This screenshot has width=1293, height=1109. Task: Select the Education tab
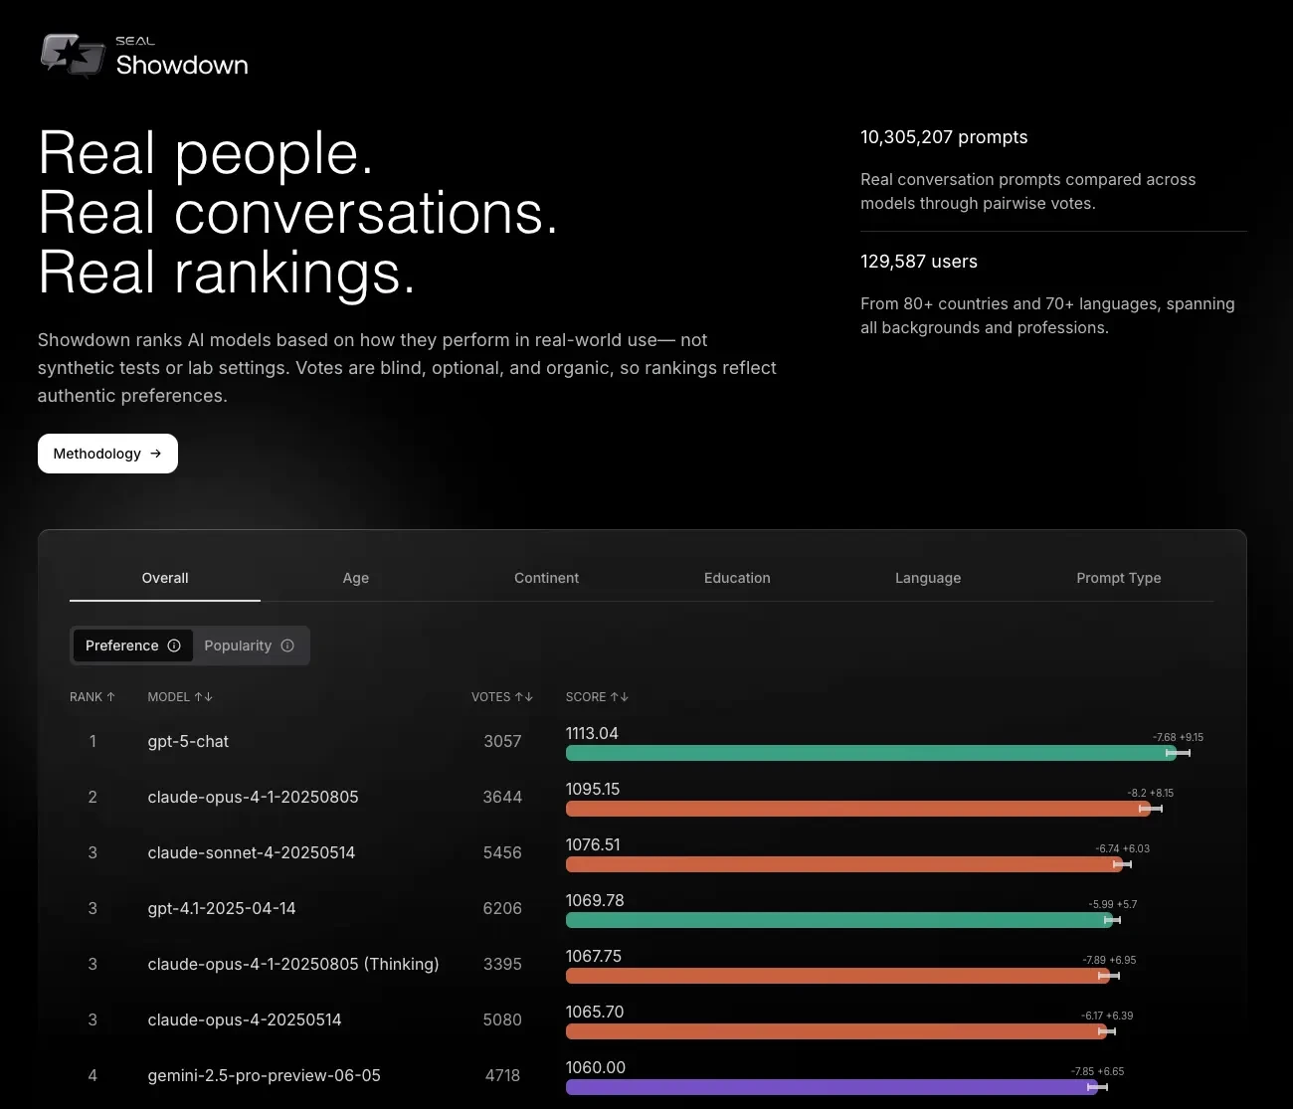tap(737, 578)
